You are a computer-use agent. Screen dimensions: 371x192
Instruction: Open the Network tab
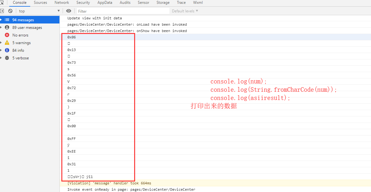[x=62, y=3]
